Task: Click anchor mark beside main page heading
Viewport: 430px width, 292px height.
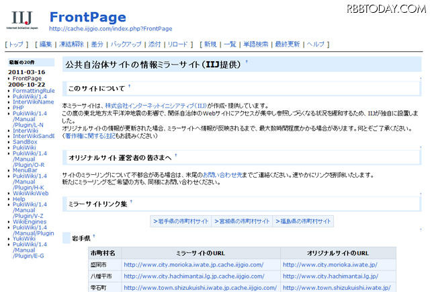Action: tap(247, 62)
